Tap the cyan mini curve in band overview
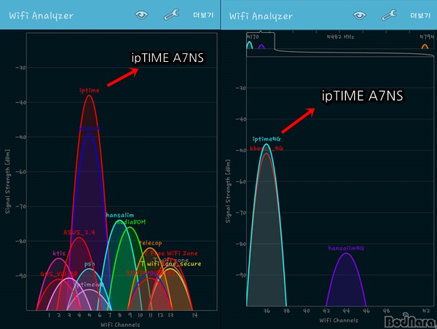Screen dimensions: 437x329 (250, 45)
